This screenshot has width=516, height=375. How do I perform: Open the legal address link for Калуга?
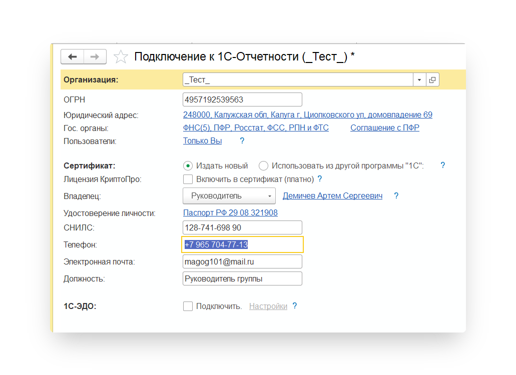click(x=308, y=114)
